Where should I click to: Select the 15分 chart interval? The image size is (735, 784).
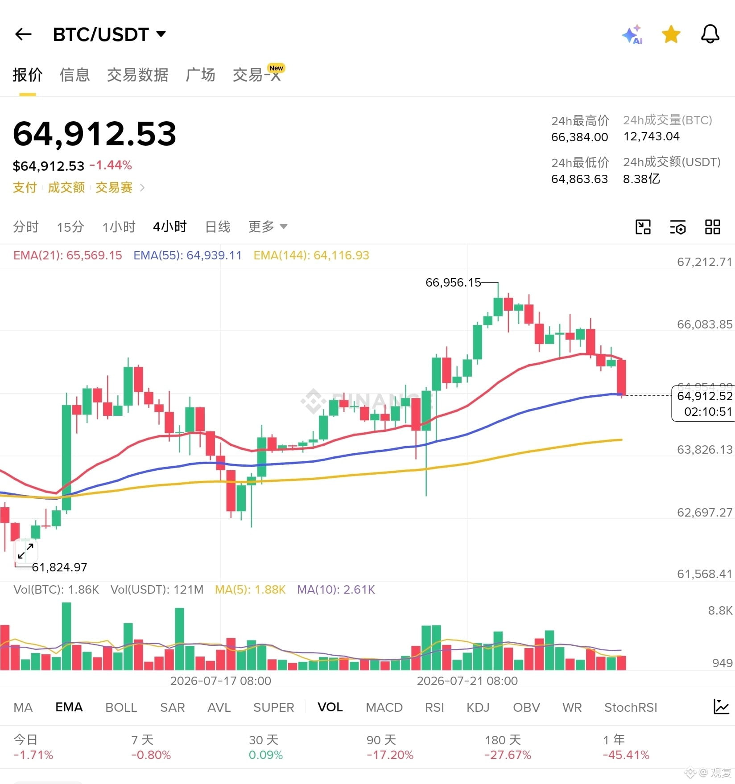70,226
